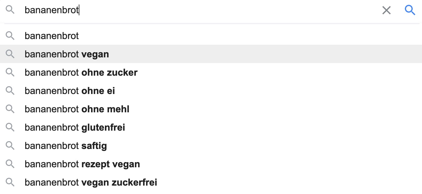Clear the search field with the X icon

pyautogui.click(x=387, y=11)
